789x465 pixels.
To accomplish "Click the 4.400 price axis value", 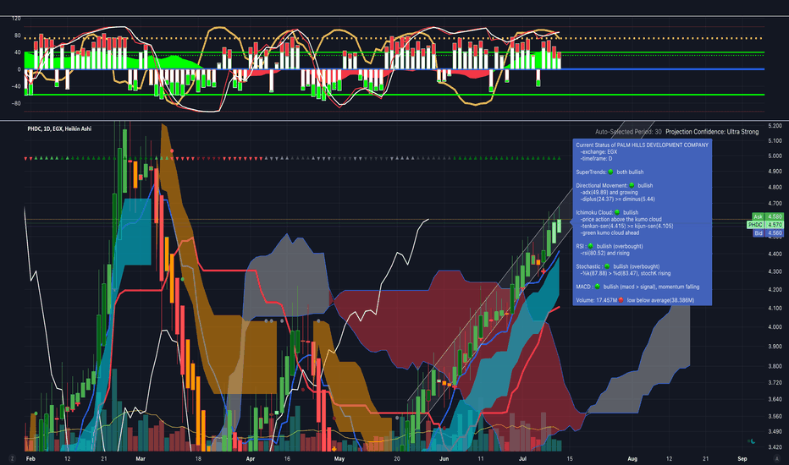I will tap(775, 254).
